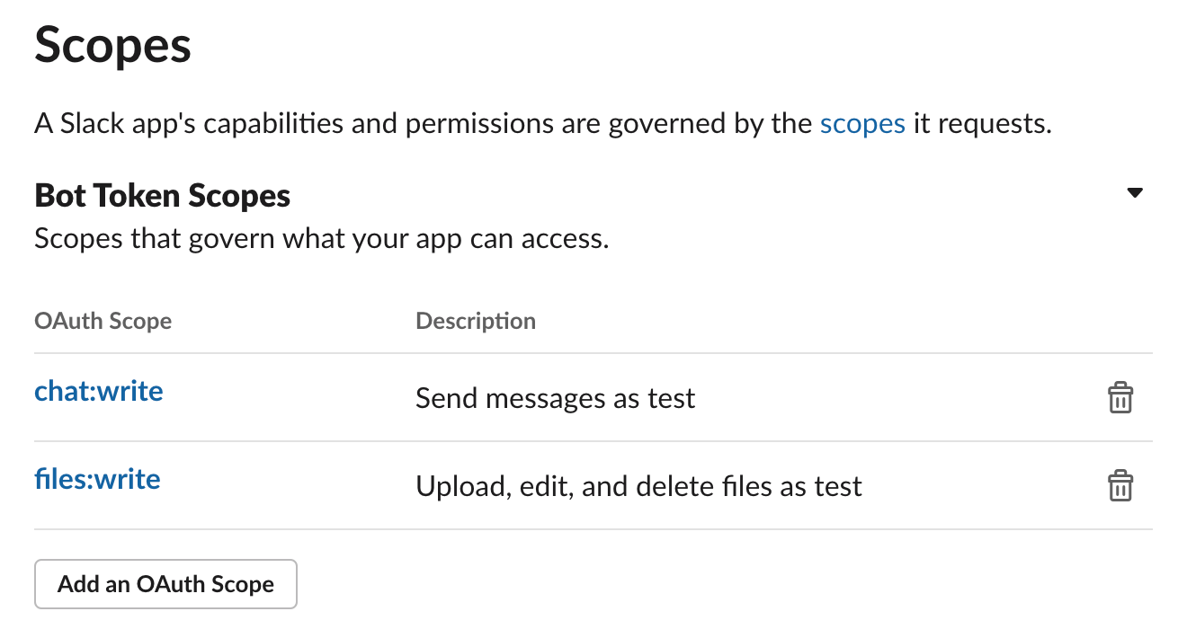Screen dimensions: 1196x638
Task: Click the Description column header
Action: pyautogui.click(x=476, y=321)
